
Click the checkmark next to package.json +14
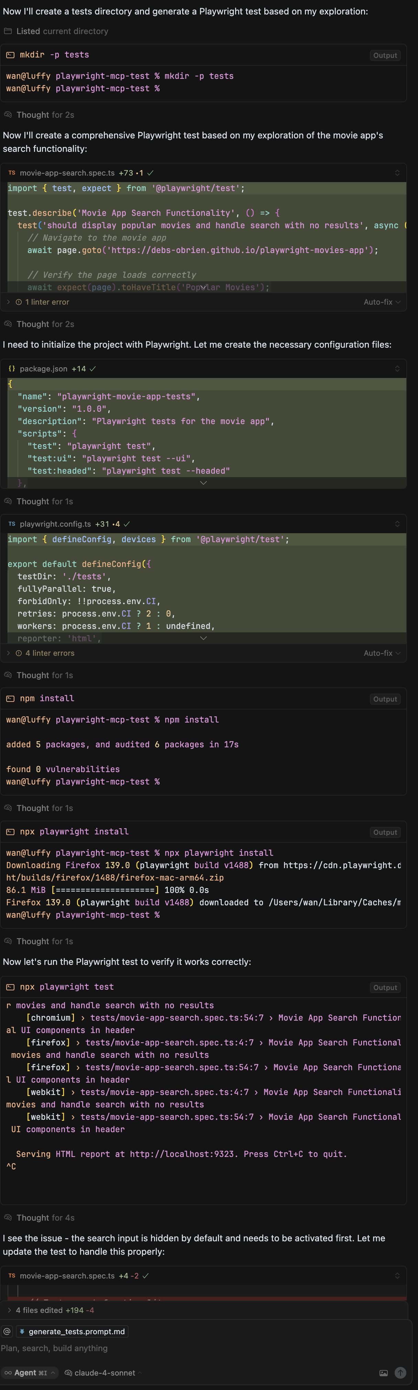[x=93, y=369]
